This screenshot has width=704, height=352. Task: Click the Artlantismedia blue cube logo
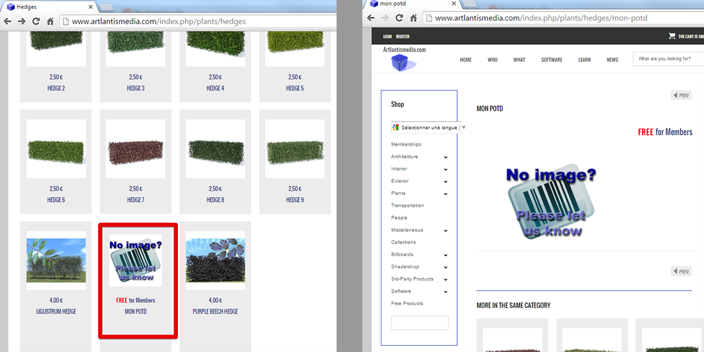404,63
